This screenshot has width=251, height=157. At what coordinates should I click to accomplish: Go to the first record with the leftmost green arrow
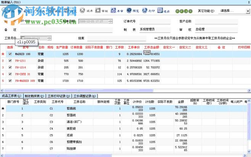point(177,11)
